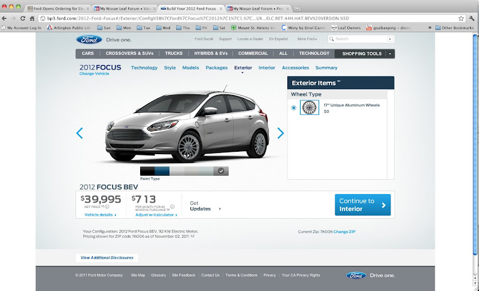Image resolution: width=479 pixels, height=291 pixels.
Task: Choose the blue paint swatch
Action: [x=162, y=171]
